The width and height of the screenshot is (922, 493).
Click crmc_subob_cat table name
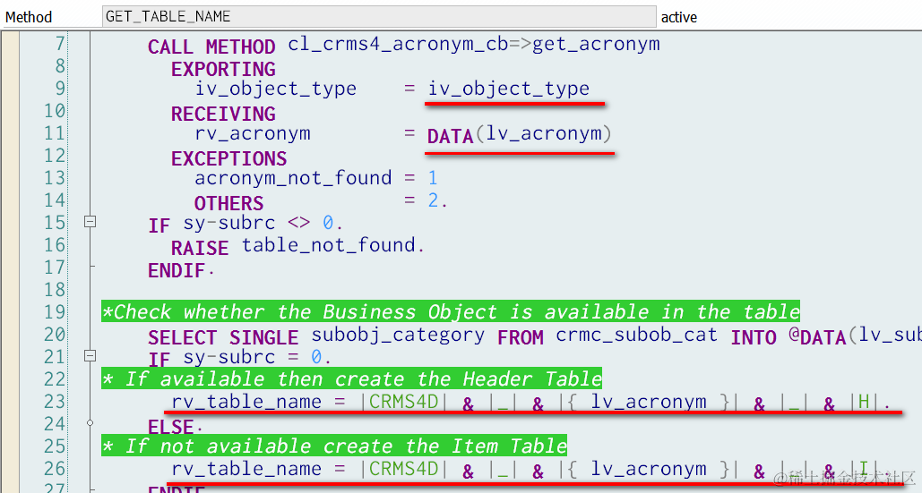637,335
